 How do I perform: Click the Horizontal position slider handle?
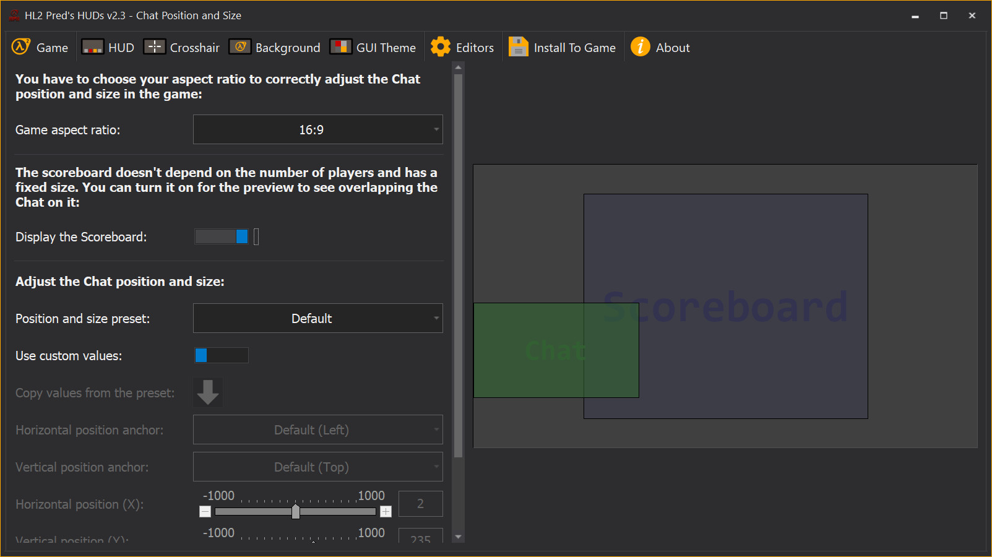tap(296, 512)
